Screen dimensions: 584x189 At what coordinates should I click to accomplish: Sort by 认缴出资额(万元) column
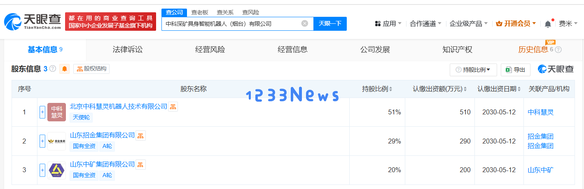click(x=440, y=89)
